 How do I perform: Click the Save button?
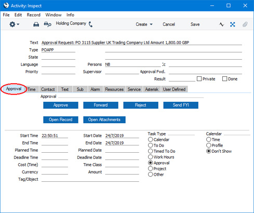point(195,24)
